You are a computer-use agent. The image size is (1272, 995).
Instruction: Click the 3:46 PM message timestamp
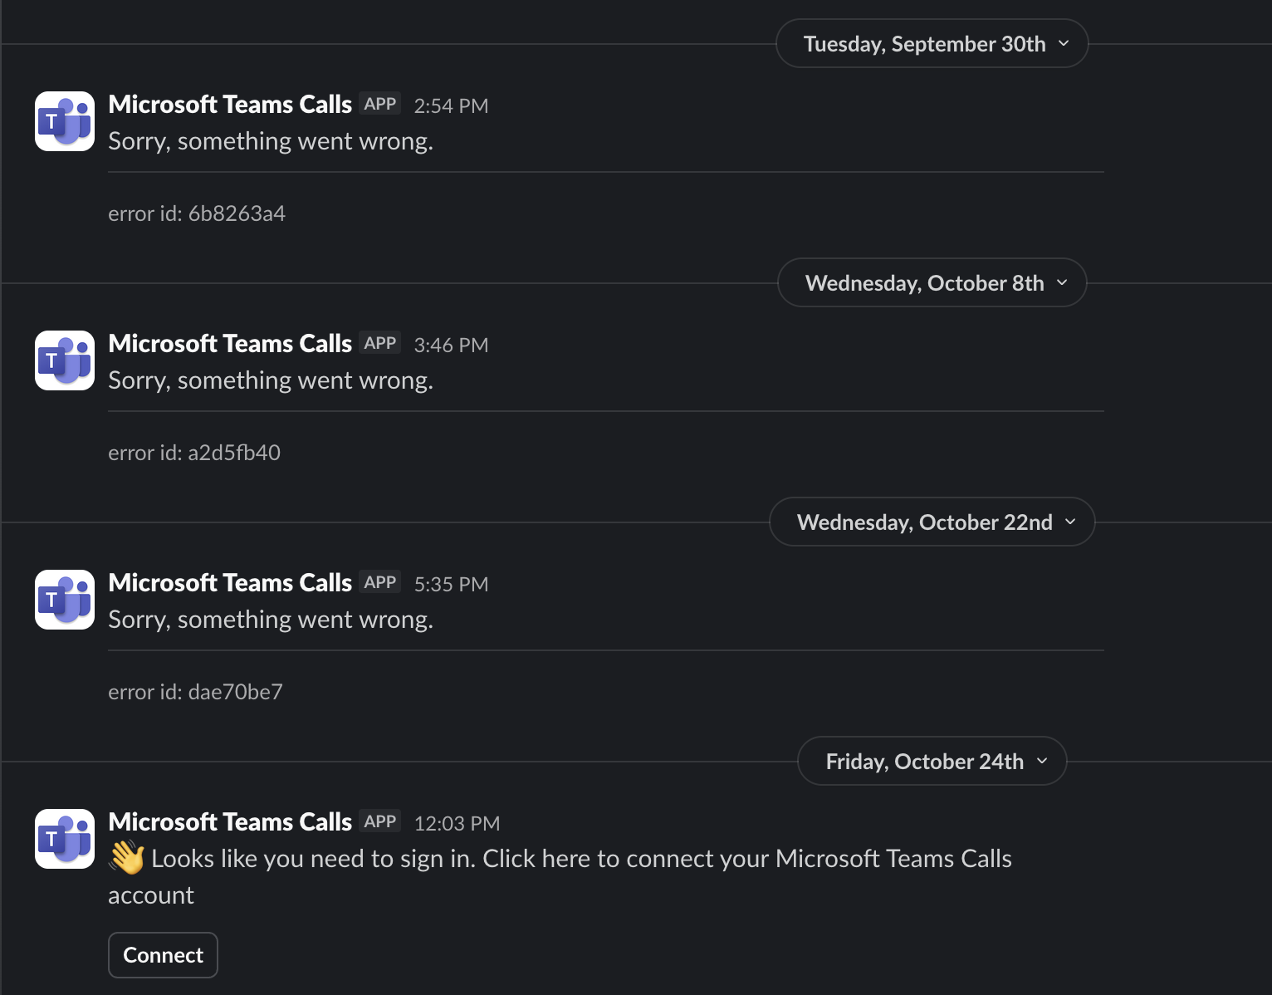pyautogui.click(x=451, y=346)
